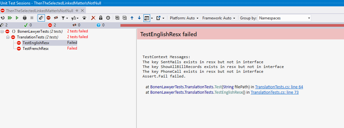This screenshot has width=344, height=128.
Task: Click the ShowAllBillRecords message line
Action: (x=213, y=67)
